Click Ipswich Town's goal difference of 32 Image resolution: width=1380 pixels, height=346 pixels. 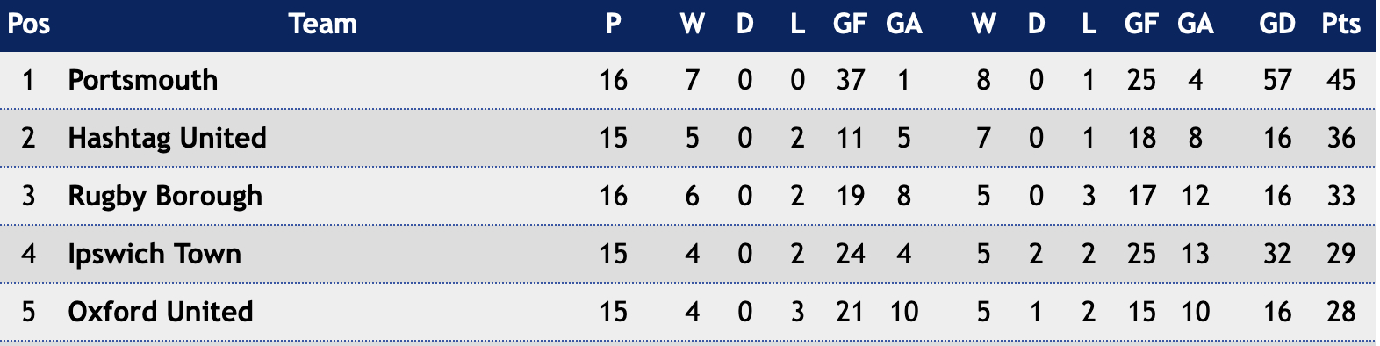click(1277, 254)
